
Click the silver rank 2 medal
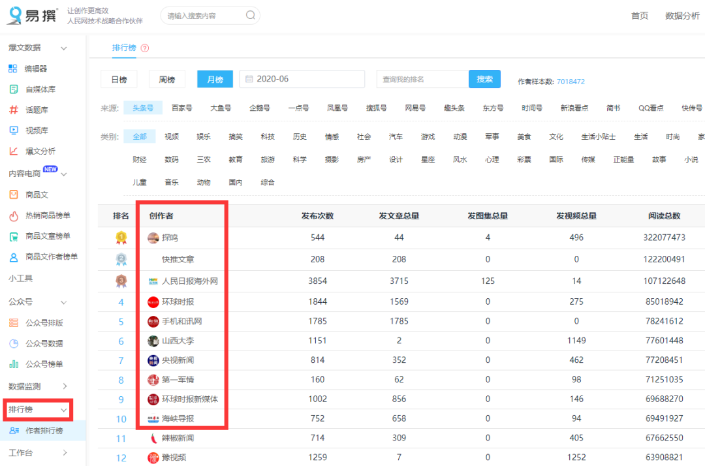(x=121, y=259)
